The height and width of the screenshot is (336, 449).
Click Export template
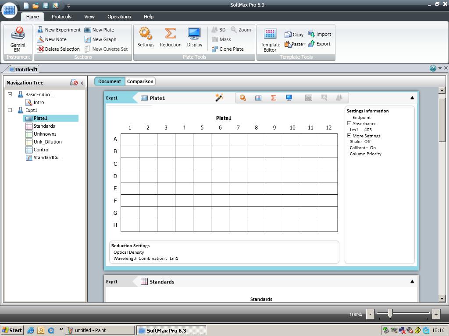coord(319,44)
